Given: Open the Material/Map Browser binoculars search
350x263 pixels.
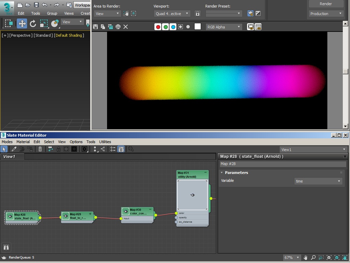Looking at the screenshot, I should pos(6,247).
